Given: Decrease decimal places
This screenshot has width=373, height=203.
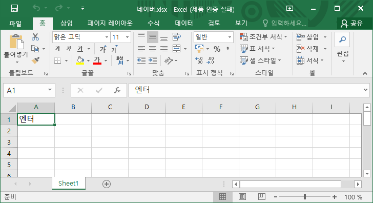Looking at the screenshot, I should (x=210, y=60).
